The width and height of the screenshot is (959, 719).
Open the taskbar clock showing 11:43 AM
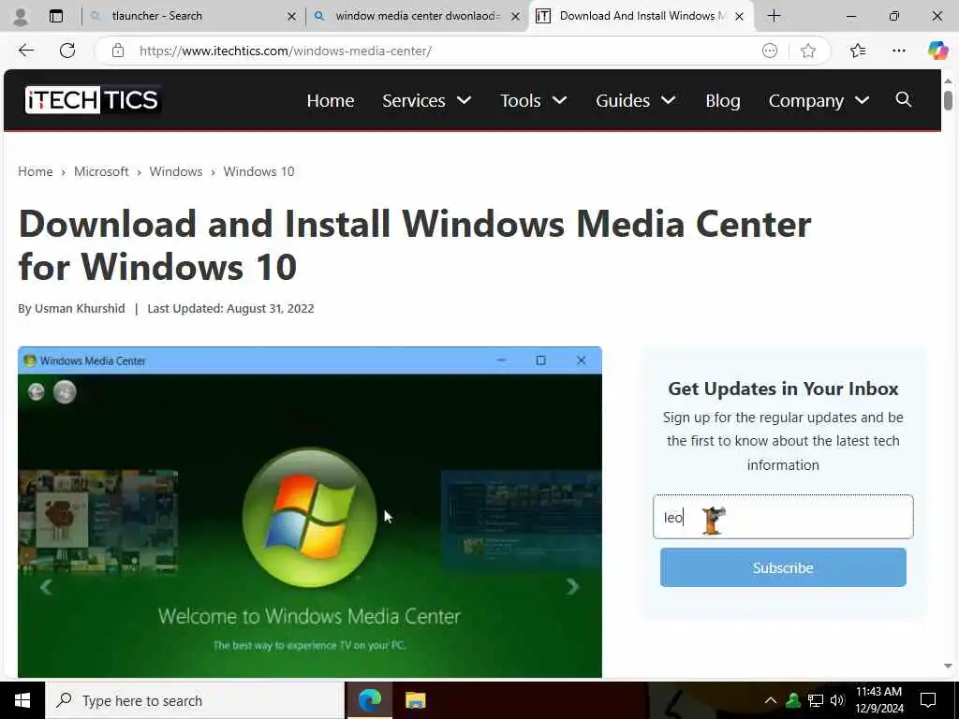point(878,700)
